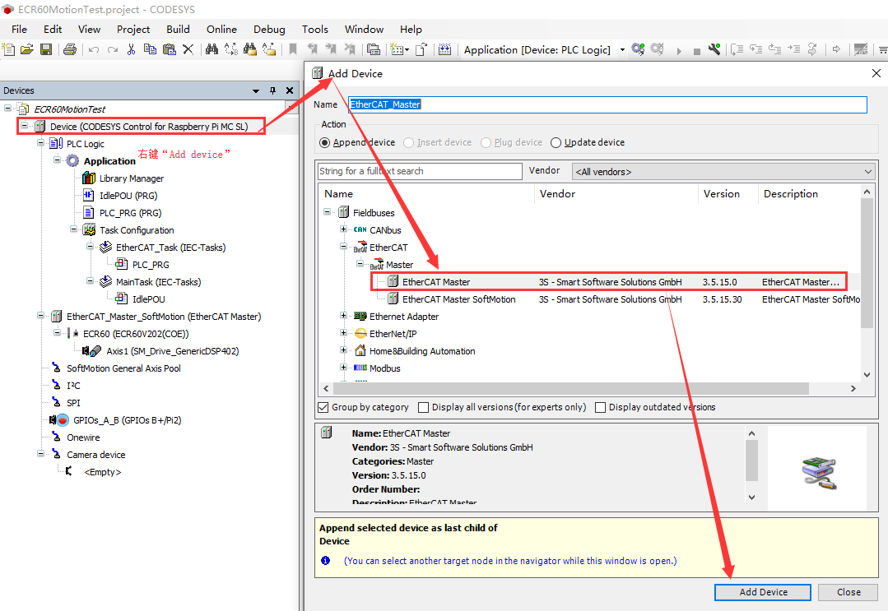
Task: Close the Devices panel
Action: click(x=290, y=90)
